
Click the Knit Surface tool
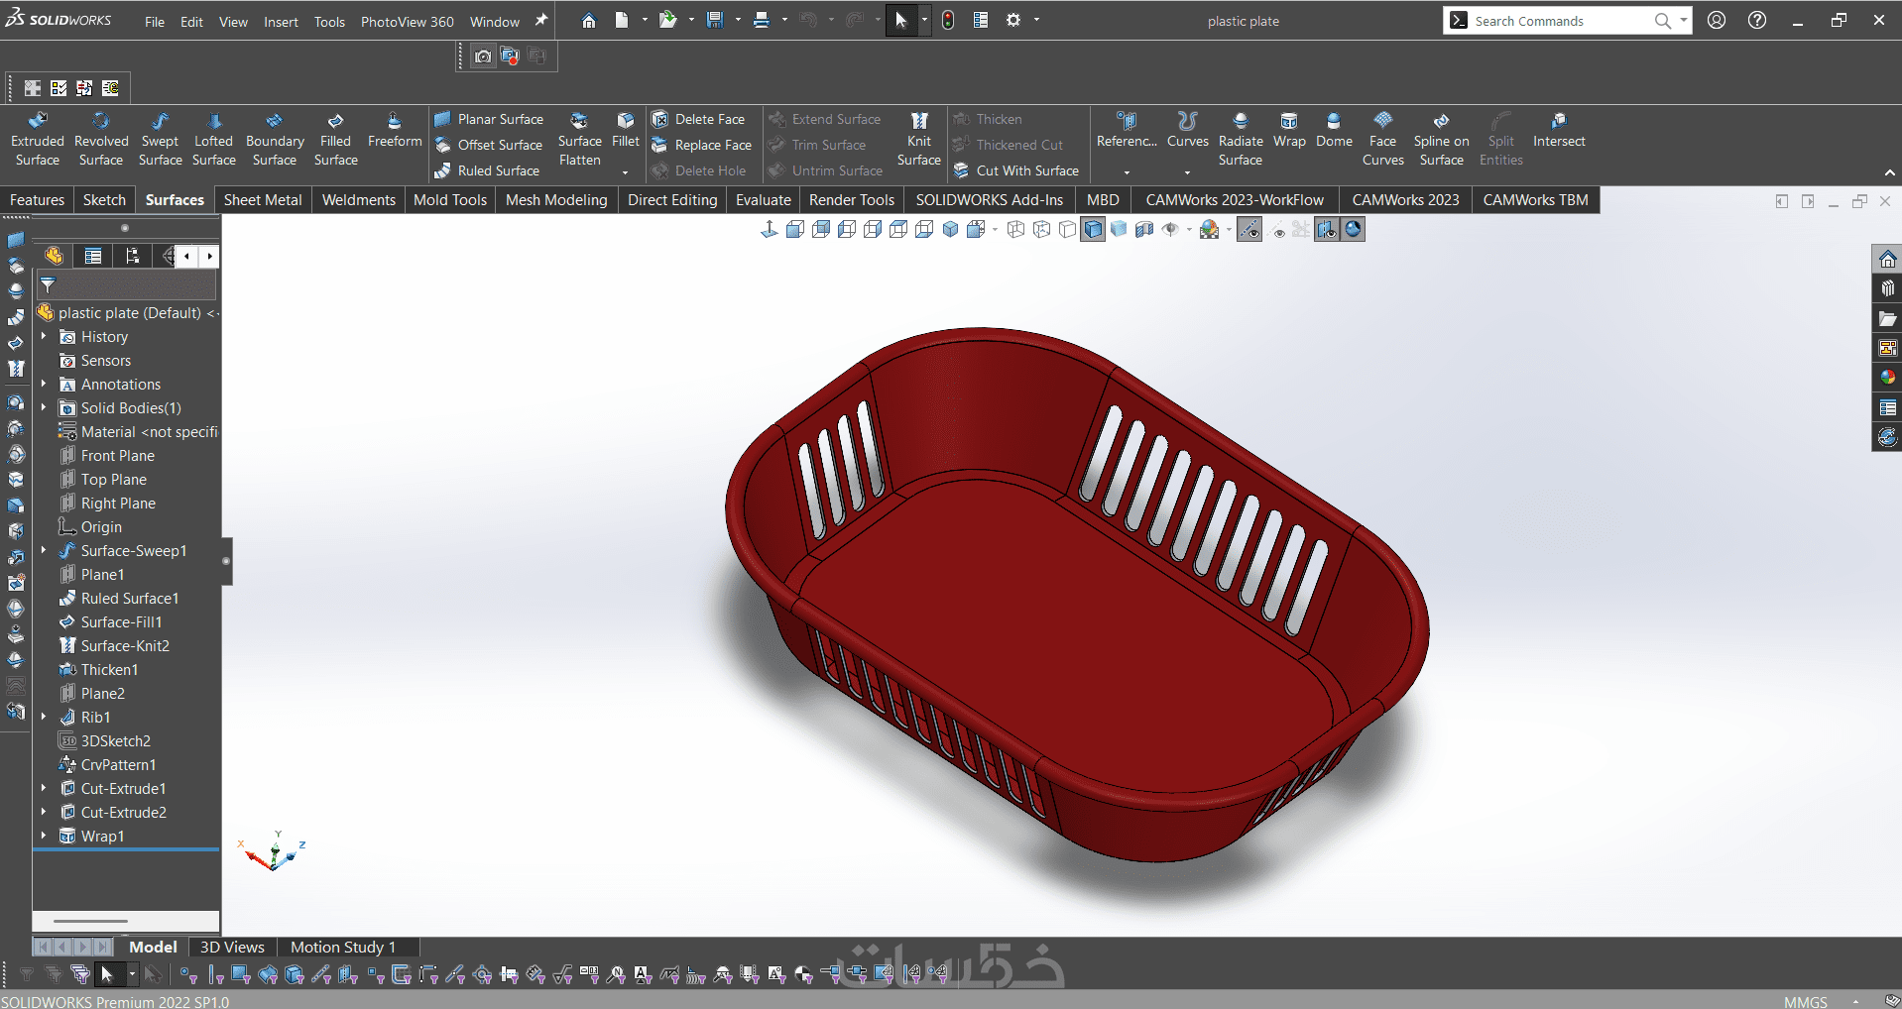pyautogui.click(x=918, y=139)
